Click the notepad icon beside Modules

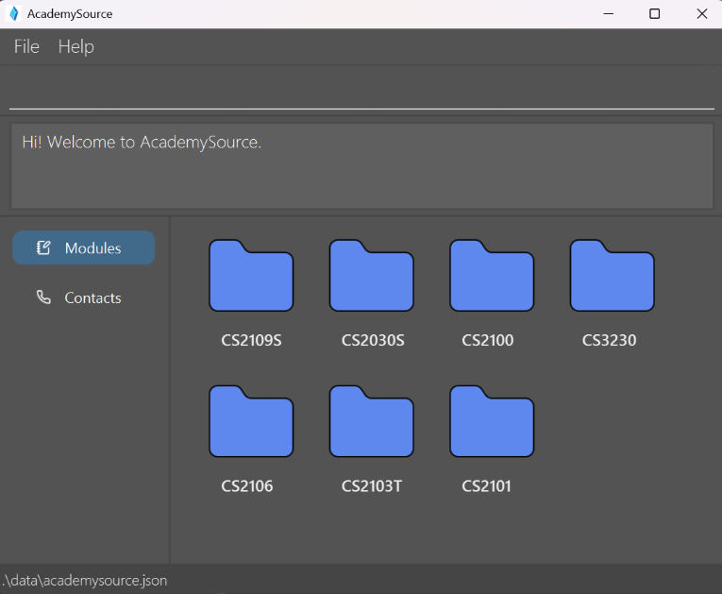coord(43,248)
